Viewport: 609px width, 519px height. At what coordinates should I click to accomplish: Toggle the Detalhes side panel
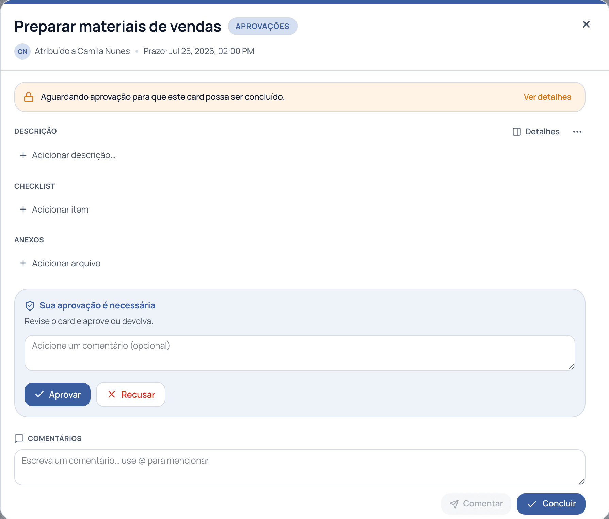[536, 132]
